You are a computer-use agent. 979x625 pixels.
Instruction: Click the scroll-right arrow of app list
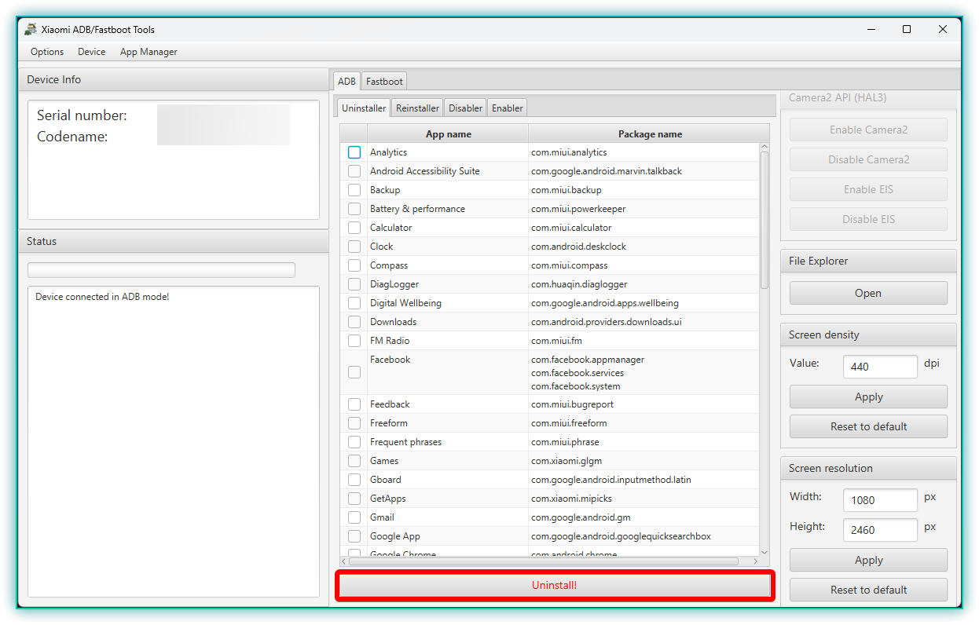pyautogui.click(x=756, y=561)
